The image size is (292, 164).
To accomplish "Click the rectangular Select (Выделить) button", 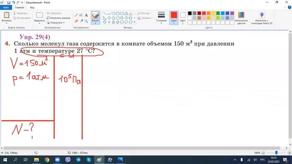I will pos(39,15).
